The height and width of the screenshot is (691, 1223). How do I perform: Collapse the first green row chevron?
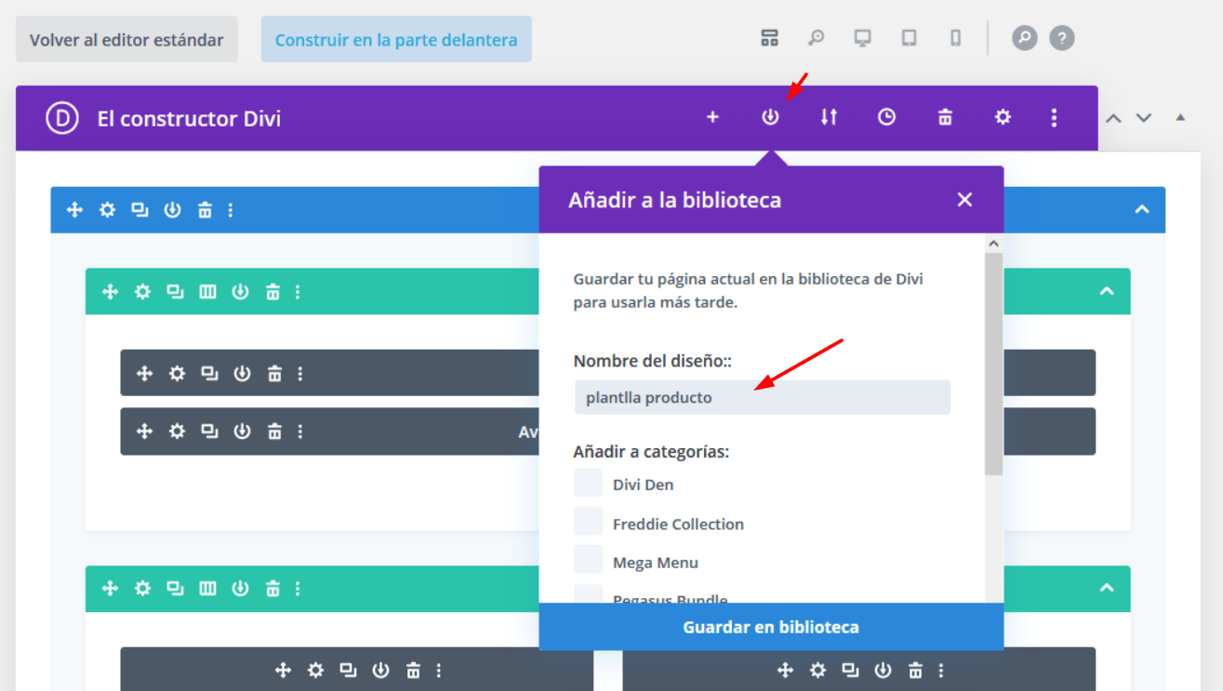click(1107, 291)
